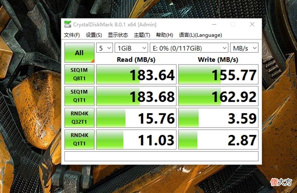
Task: Select the 183.68 SEQ1M Q1T1 read result
Action: coord(136,96)
